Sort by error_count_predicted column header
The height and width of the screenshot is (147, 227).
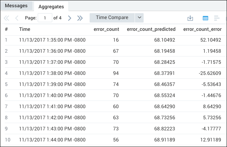click(x=151, y=29)
